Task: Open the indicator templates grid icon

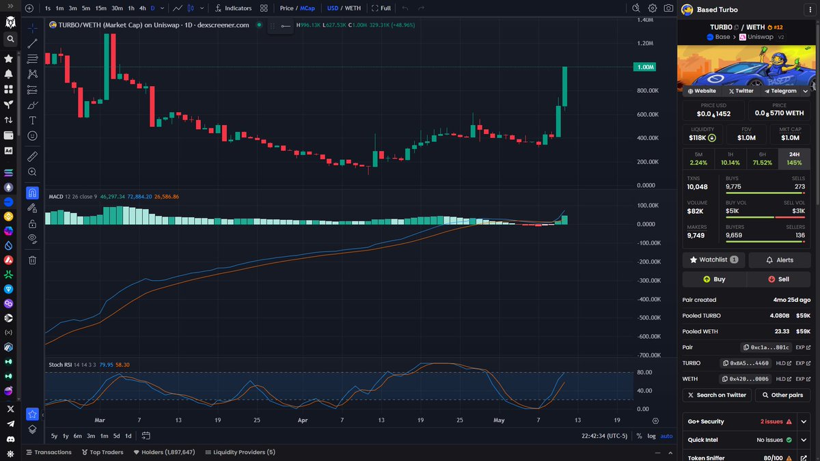Action: tap(264, 8)
